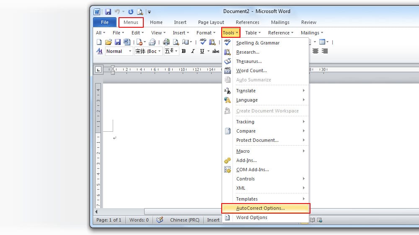Click the Print Preview magnifier icon in toolbar
Screen dimensions: 419x235
point(176,42)
